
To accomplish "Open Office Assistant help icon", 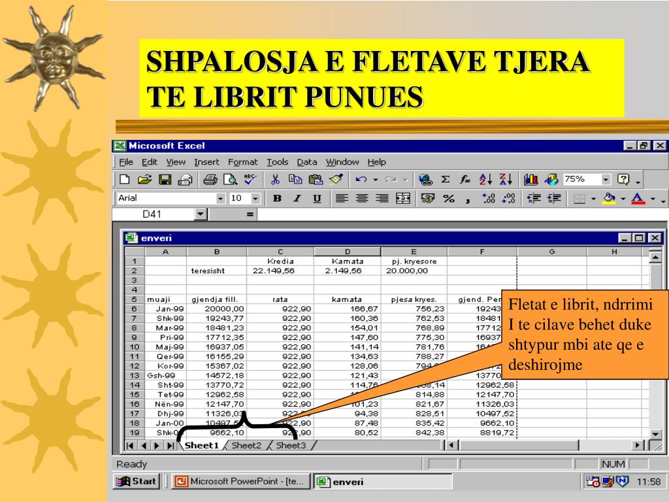I will click(x=623, y=179).
